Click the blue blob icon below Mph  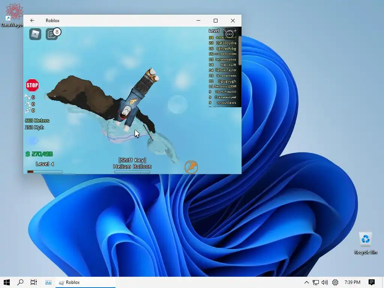coord(32,141)
